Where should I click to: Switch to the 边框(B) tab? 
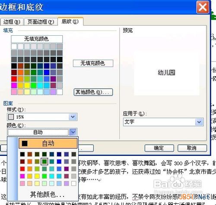12,22
